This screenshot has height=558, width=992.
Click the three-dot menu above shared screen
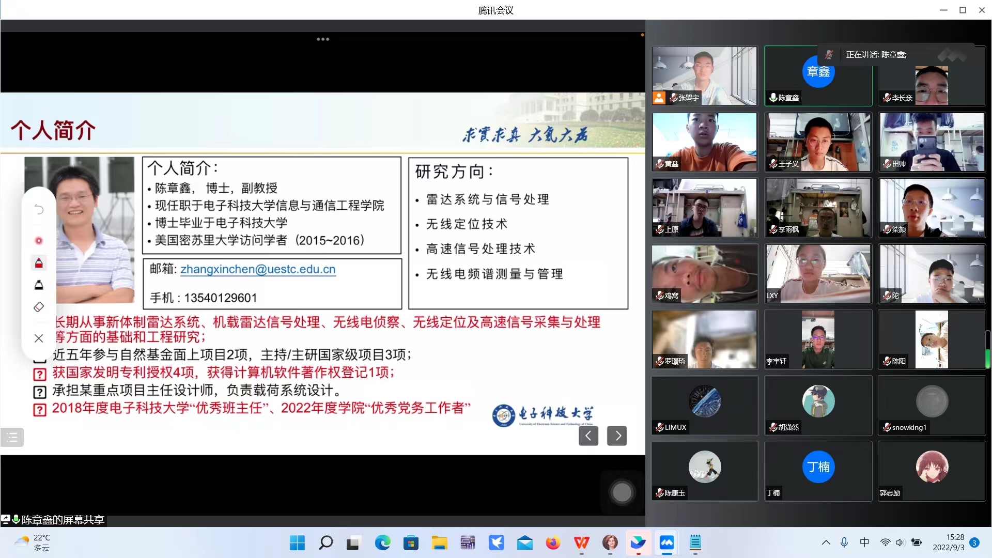click(x=323, y=39)
